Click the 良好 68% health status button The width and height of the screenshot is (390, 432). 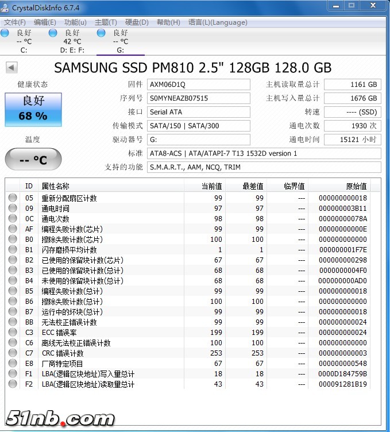click(x=33, y=109)
